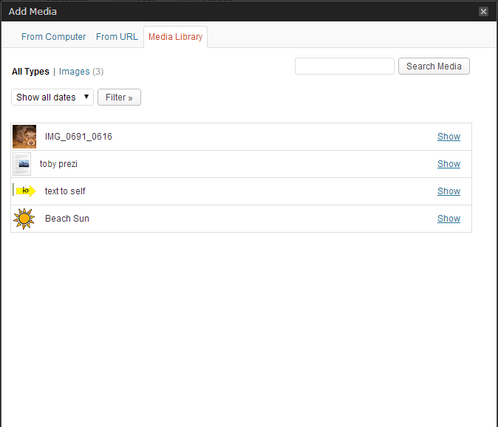Image resolution: width=498 pixels, height=427 pixels.
Task: Click the Beach Sun title text
Action: [x=67, y=219]
